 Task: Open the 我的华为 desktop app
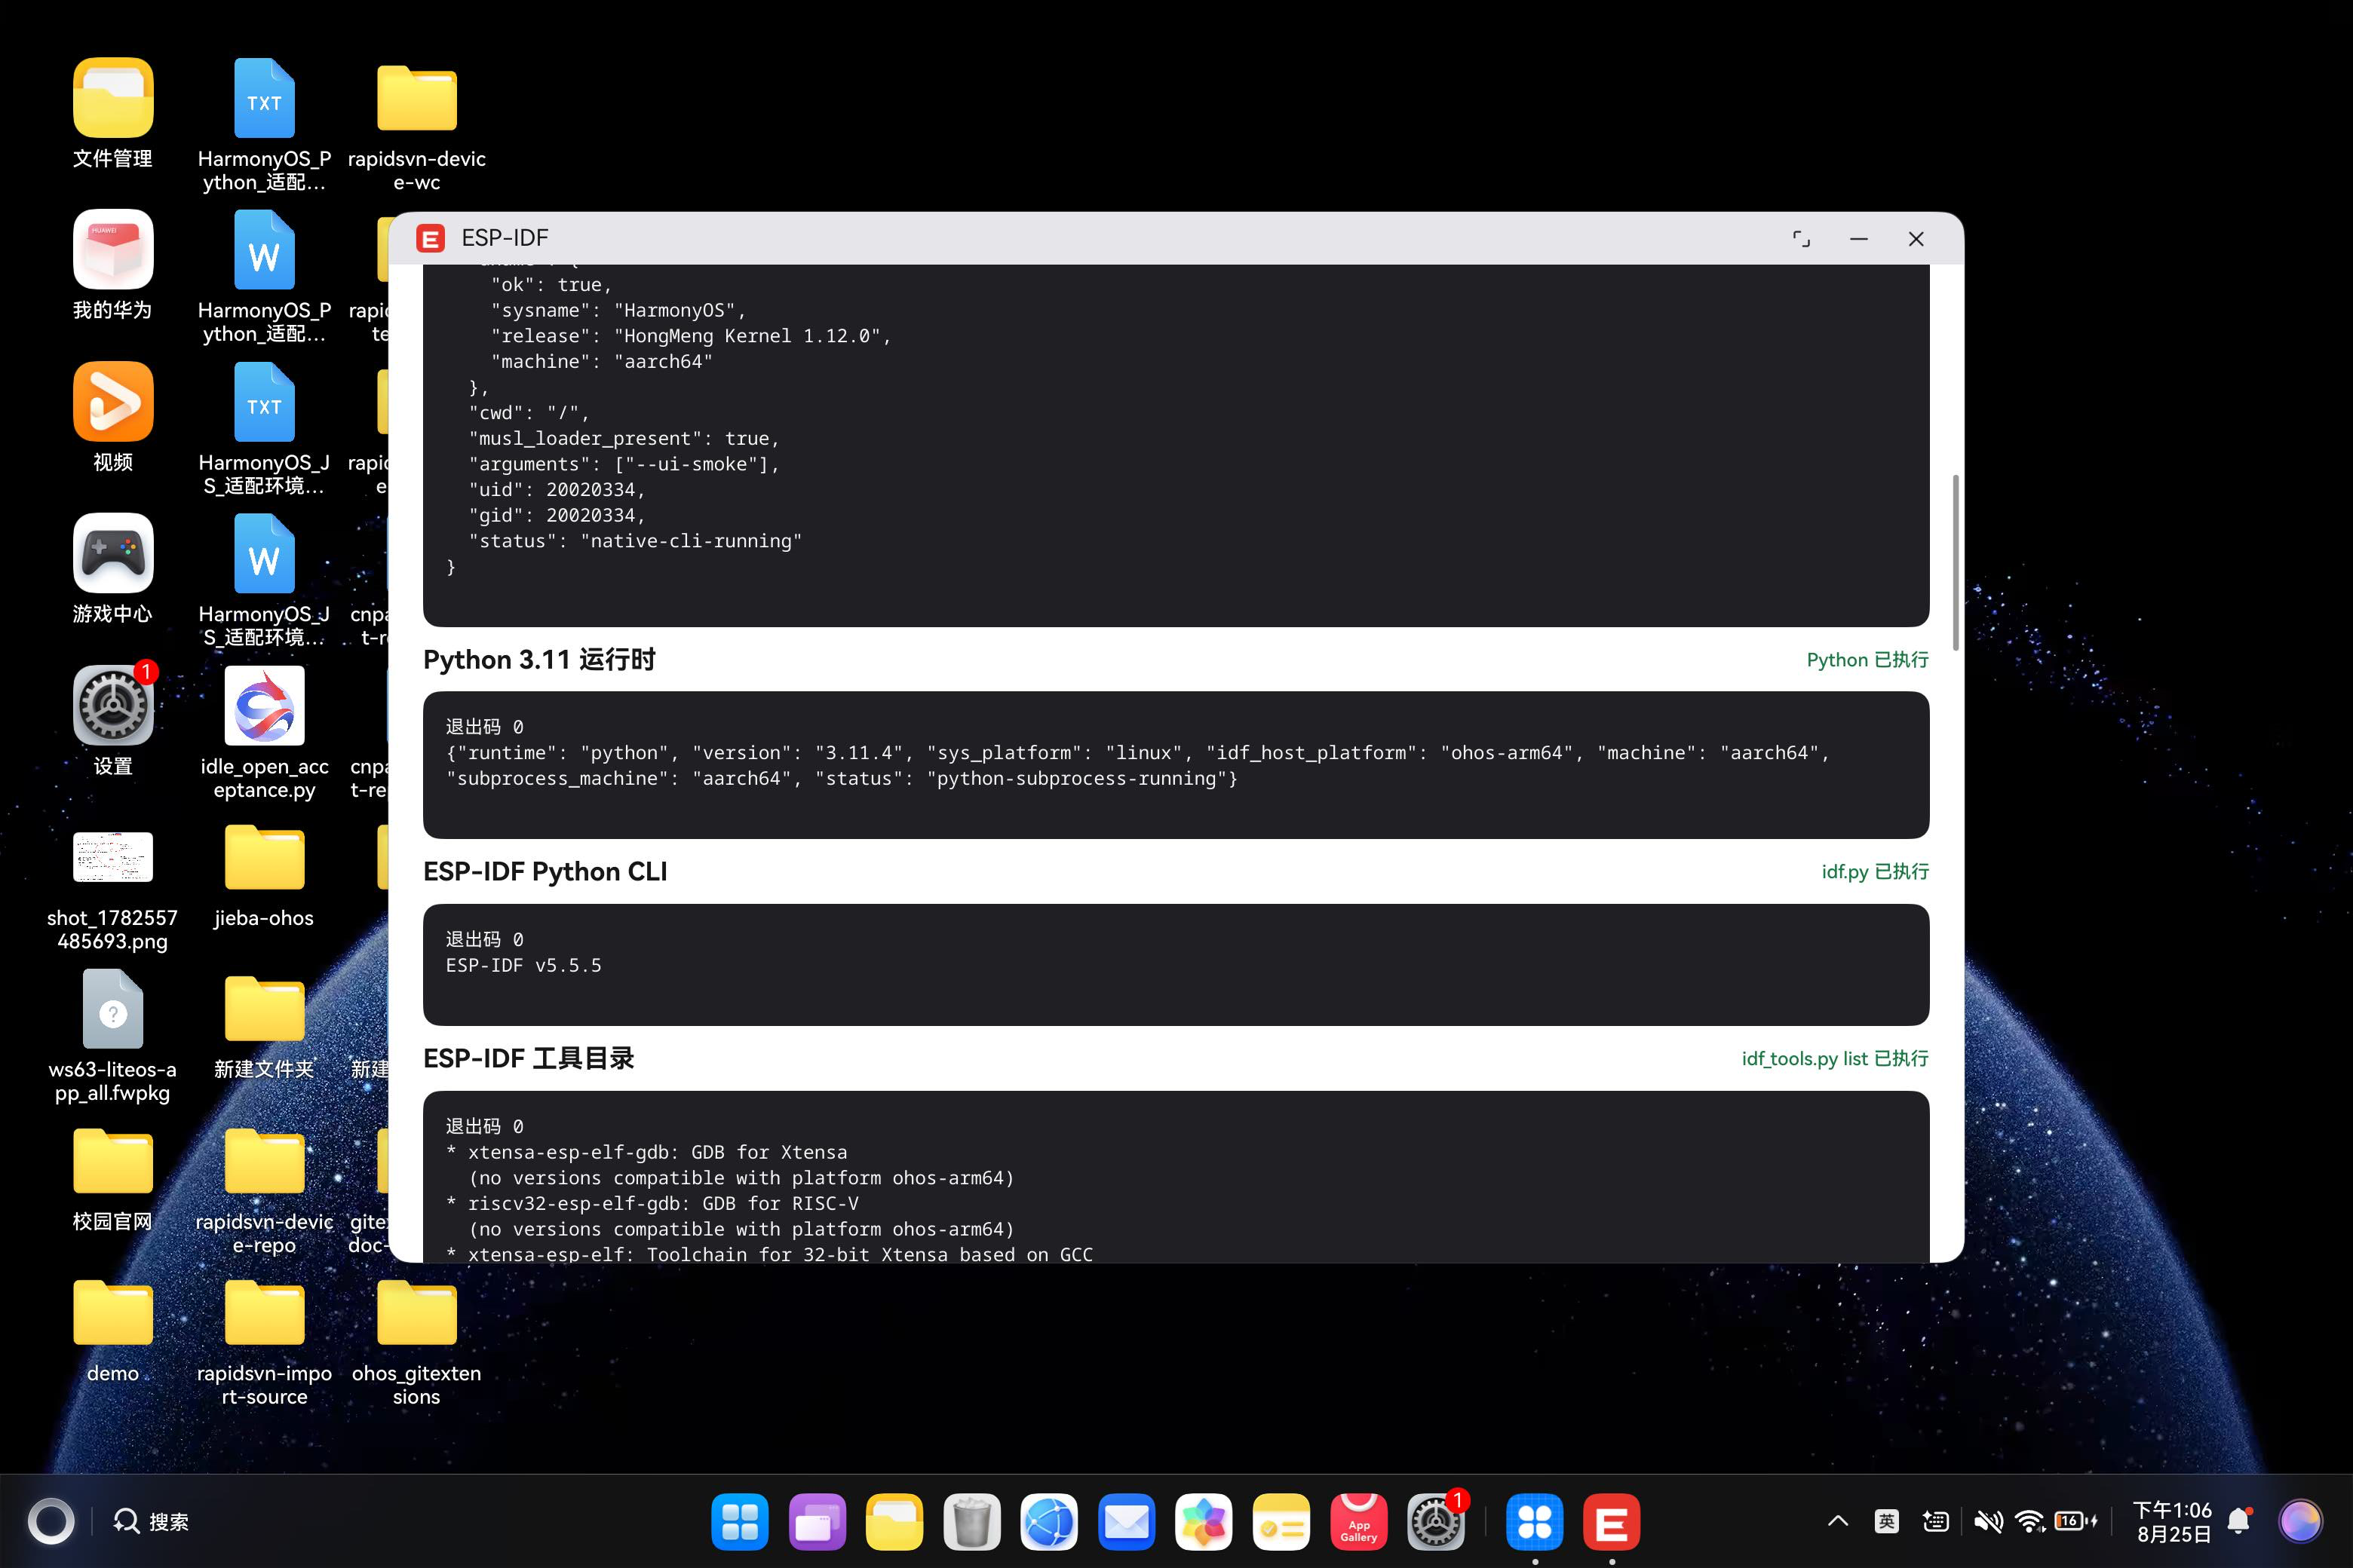(113, 249)
